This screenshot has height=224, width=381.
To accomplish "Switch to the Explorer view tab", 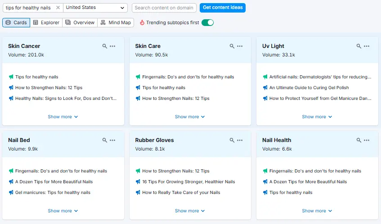I will pyautogui.click(x=46, y=22).
